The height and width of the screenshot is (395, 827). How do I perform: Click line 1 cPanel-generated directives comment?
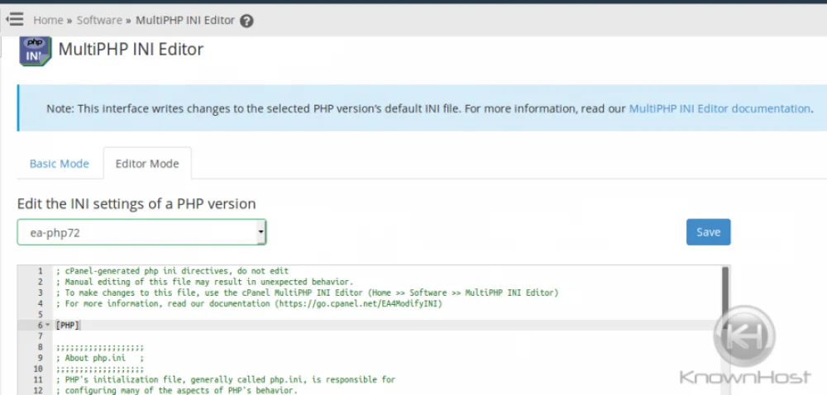[172, 271]
